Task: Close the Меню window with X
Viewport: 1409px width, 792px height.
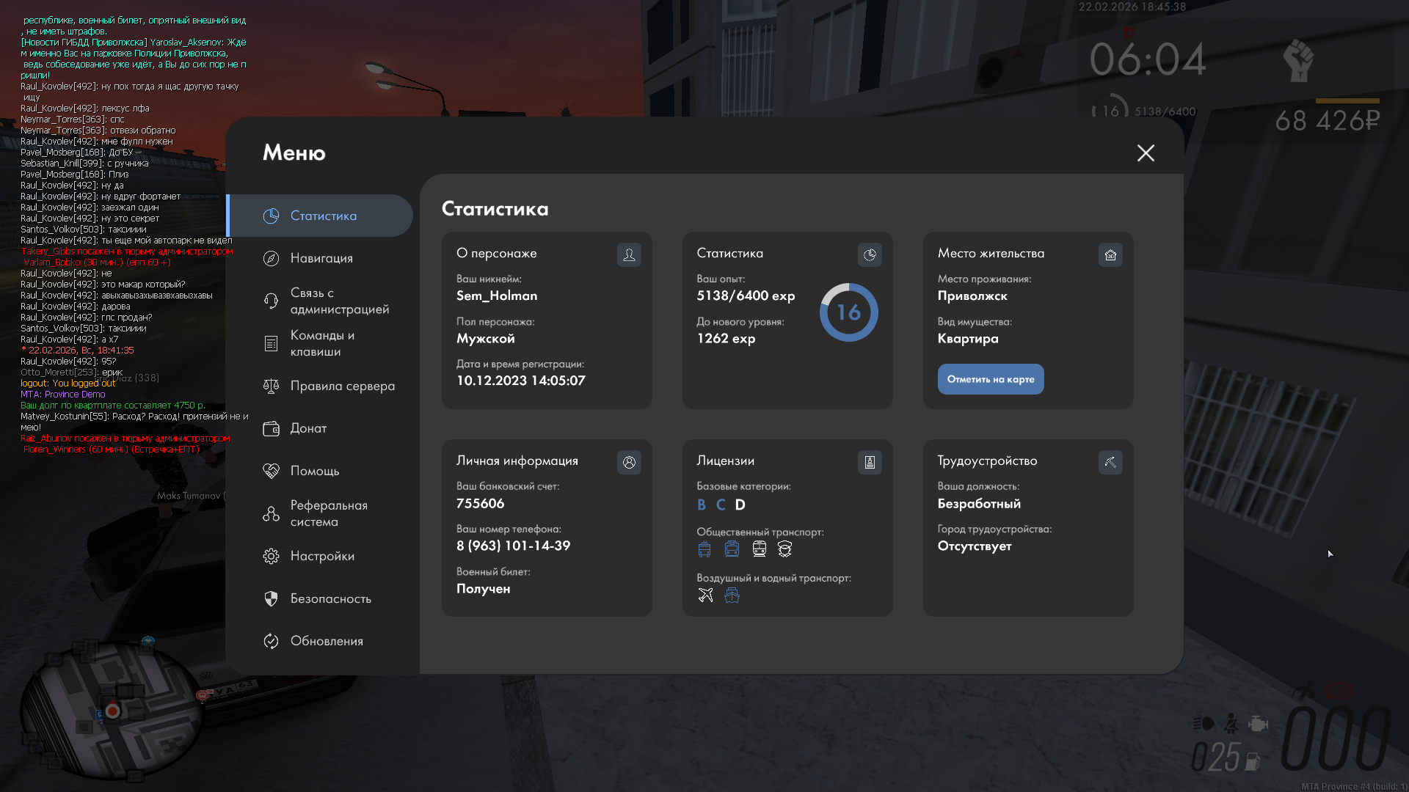Action: pyautogui.click(x=1146, y=153)
